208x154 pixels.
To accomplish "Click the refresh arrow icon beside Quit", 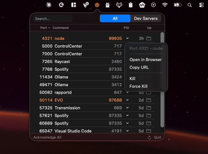I will pyautogui.click(x=149, y=137).
